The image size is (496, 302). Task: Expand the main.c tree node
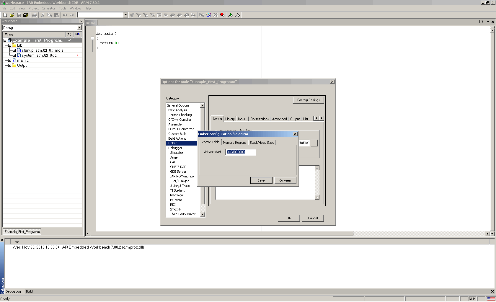click(9, 61)
